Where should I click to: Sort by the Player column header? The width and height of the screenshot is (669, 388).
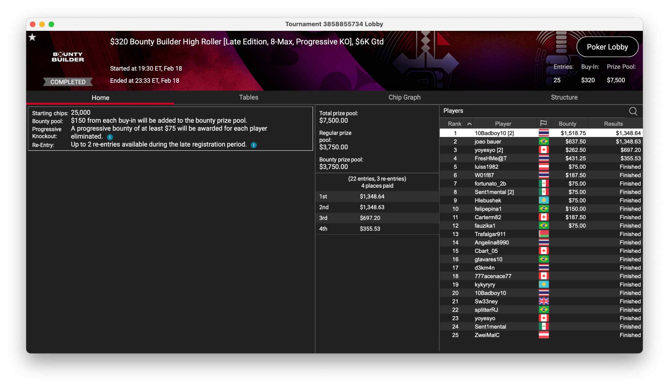[x=503, y=124]
